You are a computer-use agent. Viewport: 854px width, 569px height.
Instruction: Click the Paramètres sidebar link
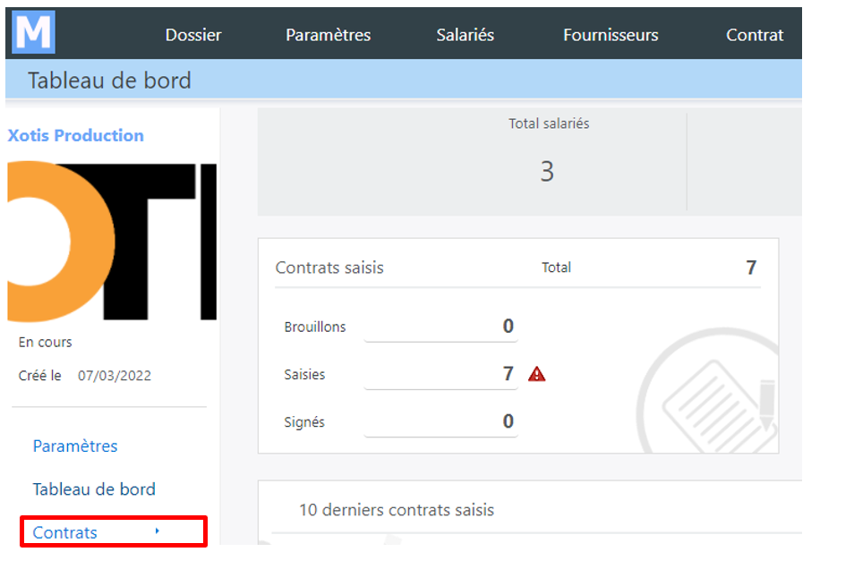point(75,446)
